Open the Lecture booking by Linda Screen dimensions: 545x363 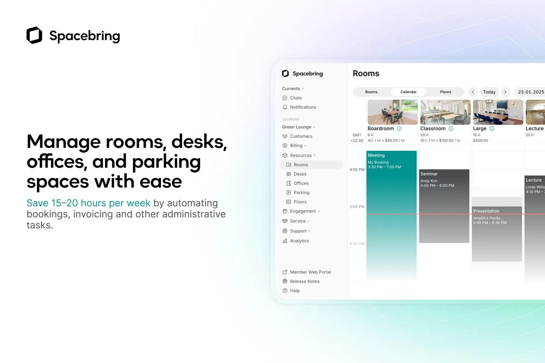[535, 228]
